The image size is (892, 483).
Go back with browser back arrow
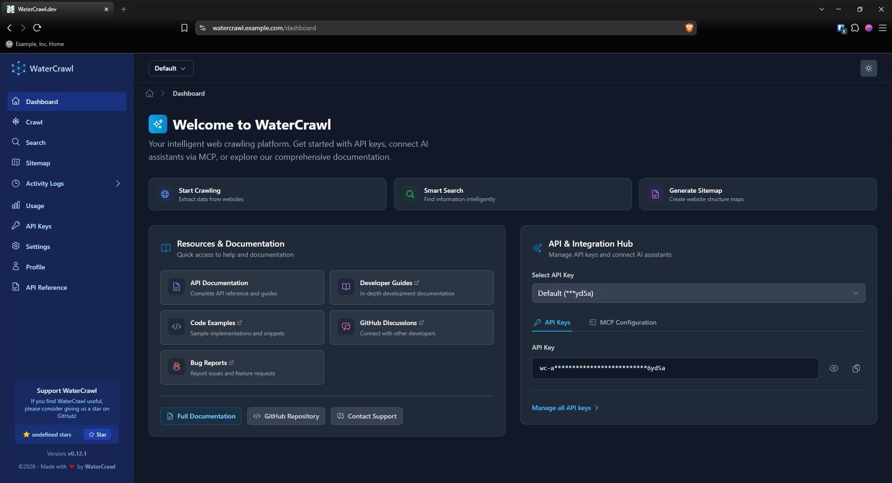[x=9, y=28]
